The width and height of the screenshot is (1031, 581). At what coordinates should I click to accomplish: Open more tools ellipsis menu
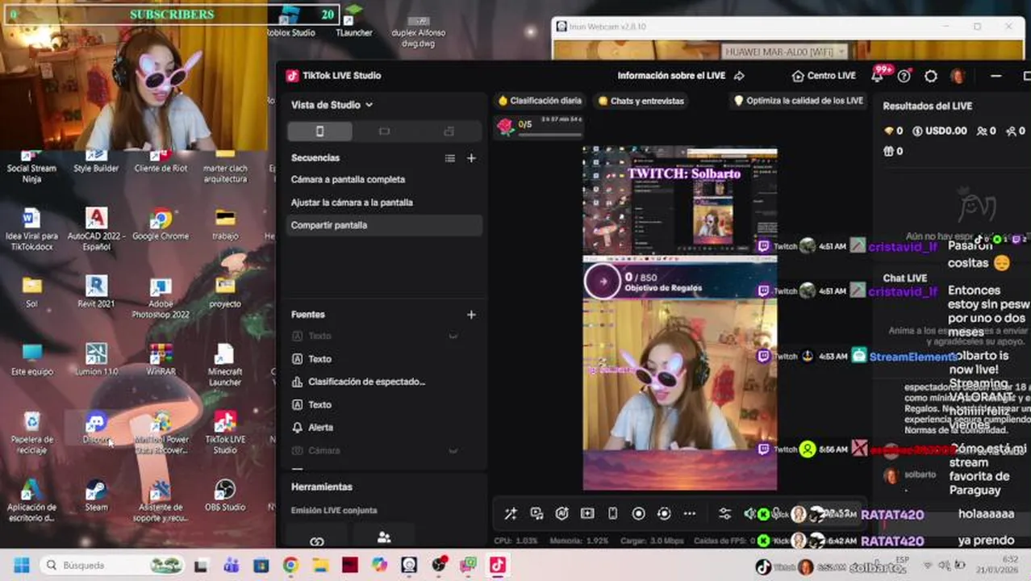(689, 513)
